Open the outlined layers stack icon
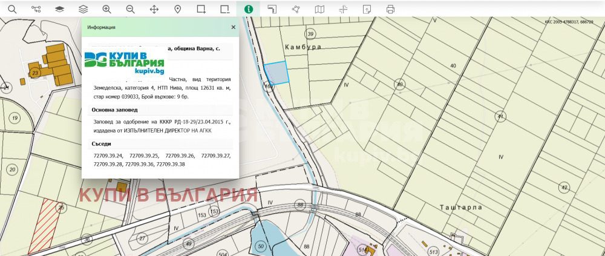605x256 pixels. click(x=83, y=9)
